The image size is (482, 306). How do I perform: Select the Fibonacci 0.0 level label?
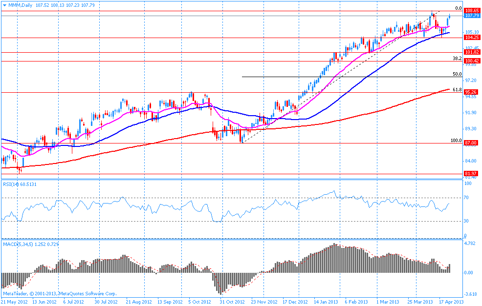pos(459,8)
